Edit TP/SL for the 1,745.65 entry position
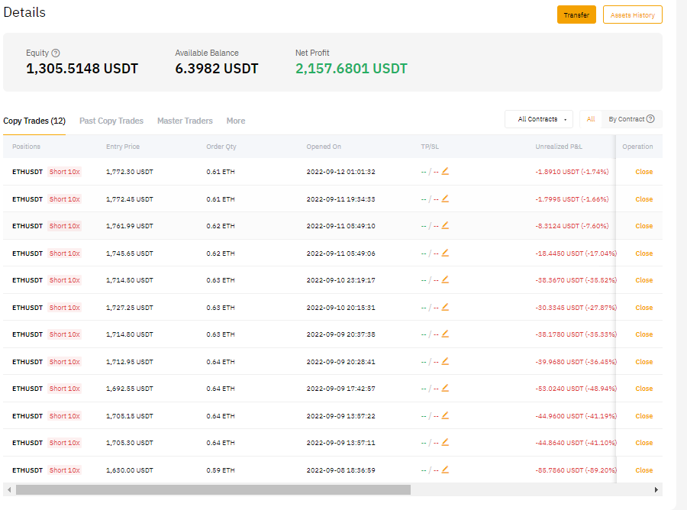Image resolution: width=687 pixels, height=510 pixels. [445, 253]
